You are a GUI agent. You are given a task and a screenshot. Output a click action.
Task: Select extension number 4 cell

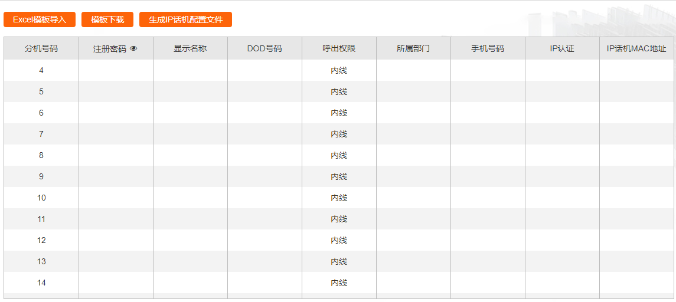click(41, 70)
